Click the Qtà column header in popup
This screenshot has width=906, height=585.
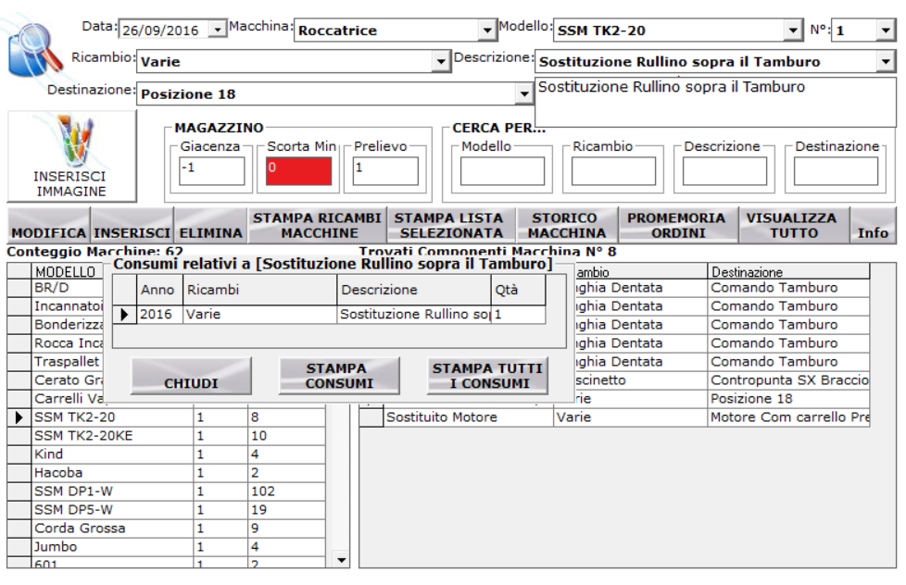point(518,290)
